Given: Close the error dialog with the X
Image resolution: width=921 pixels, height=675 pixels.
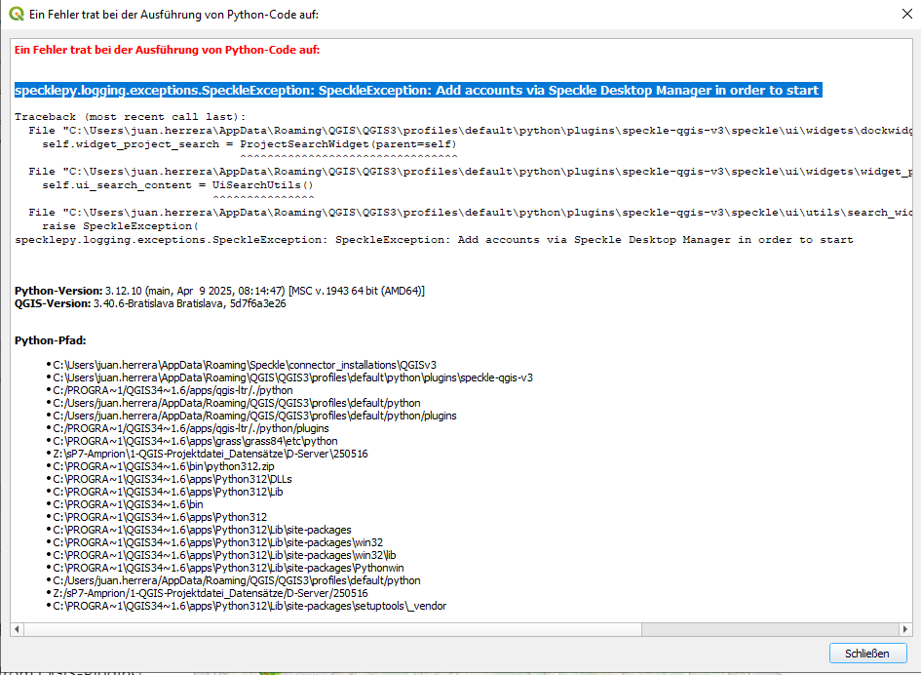Looking at the screenshot, I should tap(907, 14).
